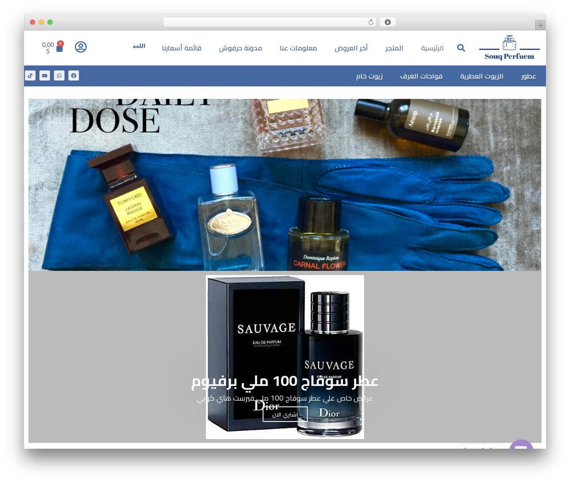The width and height of the screenshot is (570, 483).
Task: Open the YouTube social icon
Action: pyautogui.click(x=45, y=76)
